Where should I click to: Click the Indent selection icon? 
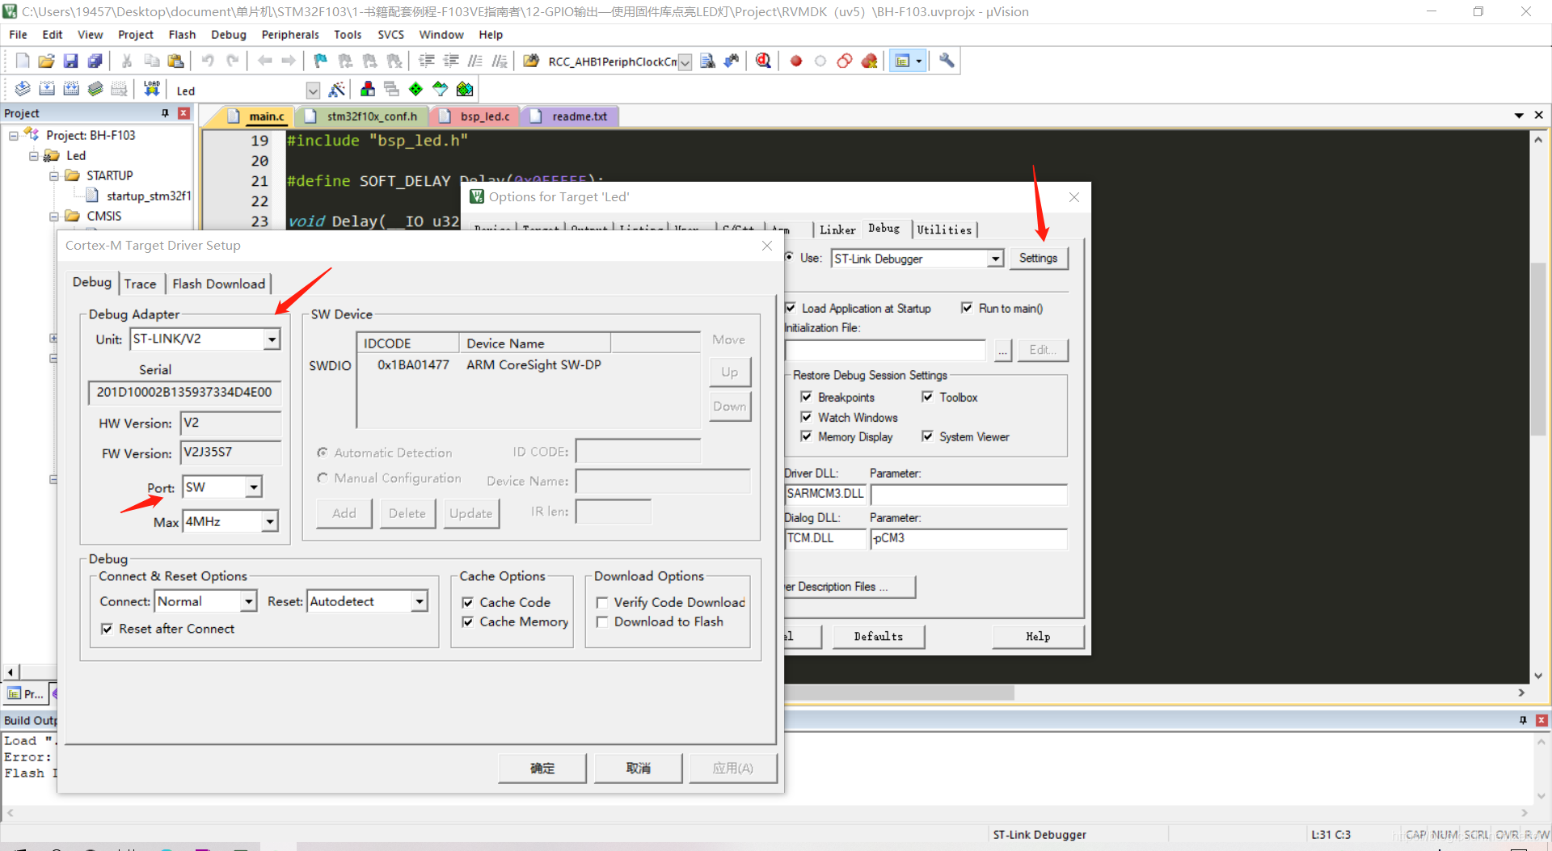pyautogui.click(x=427, y=61)
